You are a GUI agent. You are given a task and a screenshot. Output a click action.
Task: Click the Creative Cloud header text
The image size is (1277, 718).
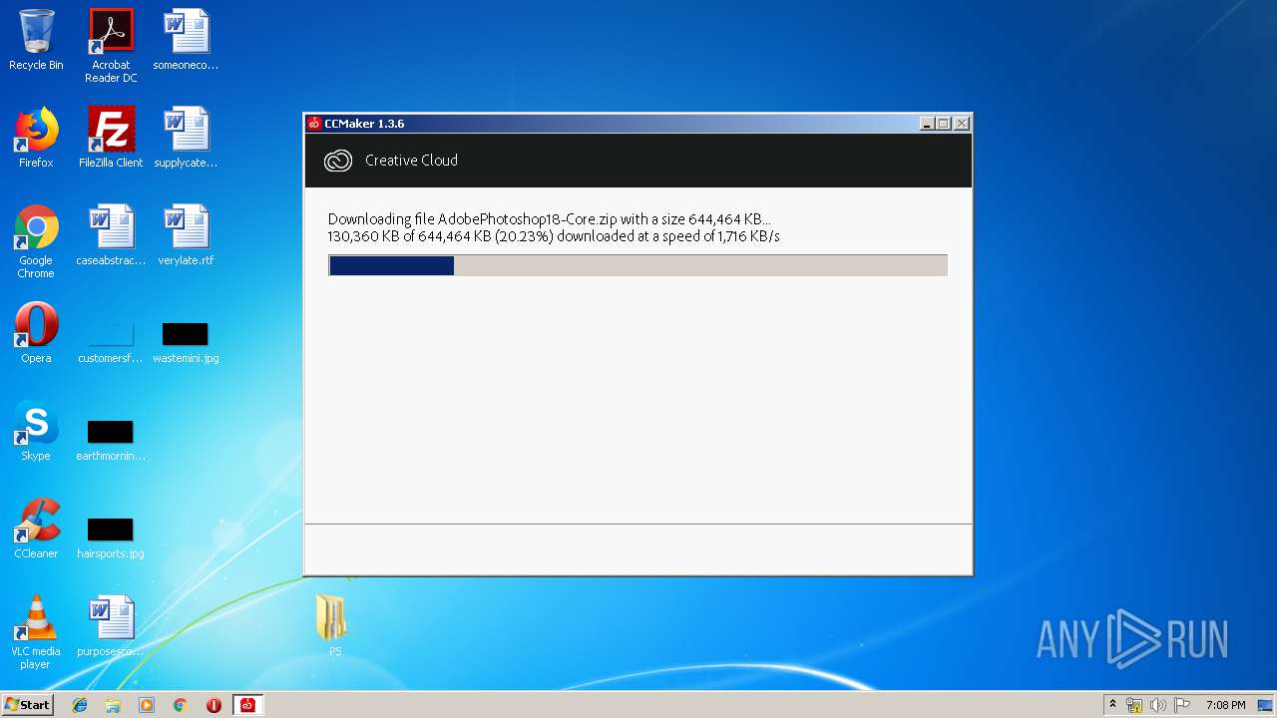[x=411, y=161]
